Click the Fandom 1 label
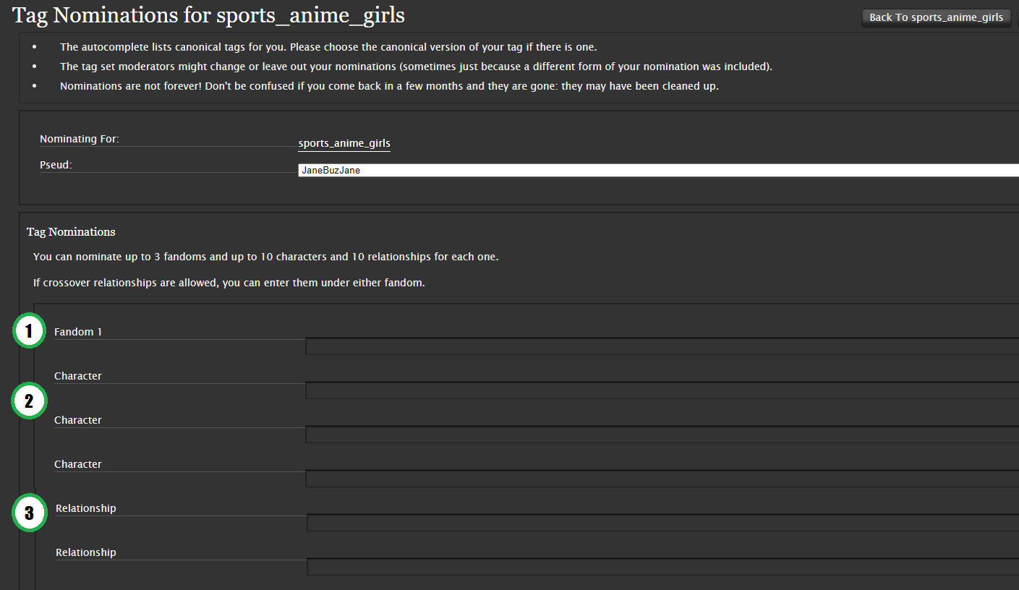This screenshot has height=590, width=1019. point(77,331)
